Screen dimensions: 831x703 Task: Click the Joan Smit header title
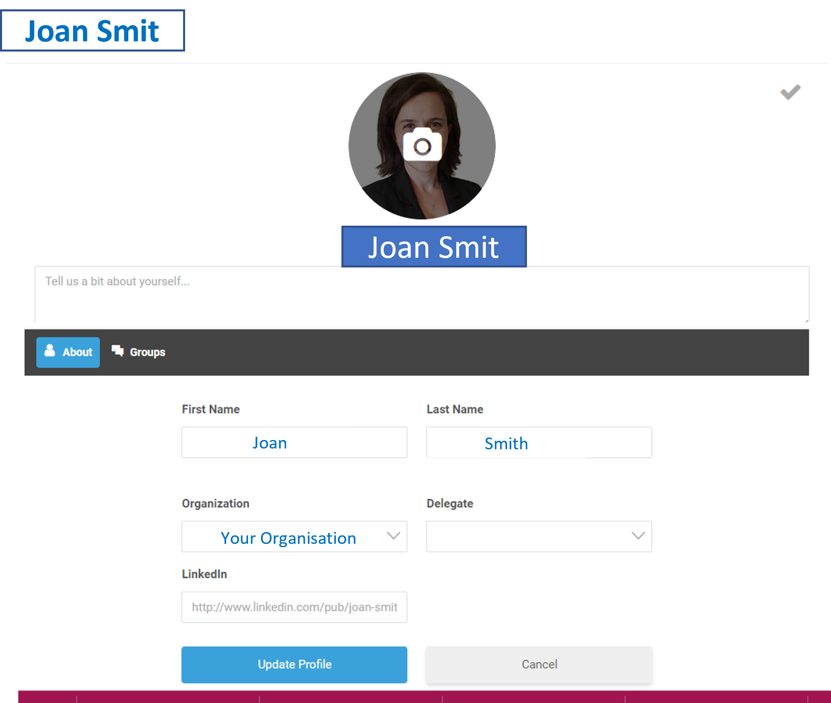coord(92,31)
